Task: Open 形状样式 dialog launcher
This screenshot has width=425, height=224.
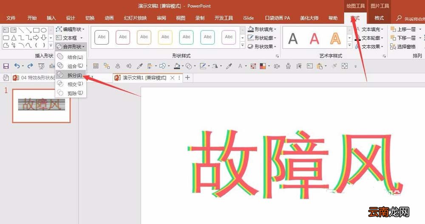Action: [277, 56]
